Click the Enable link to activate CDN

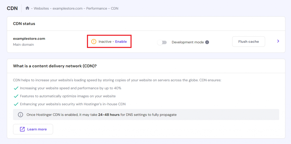coord(121,42)
